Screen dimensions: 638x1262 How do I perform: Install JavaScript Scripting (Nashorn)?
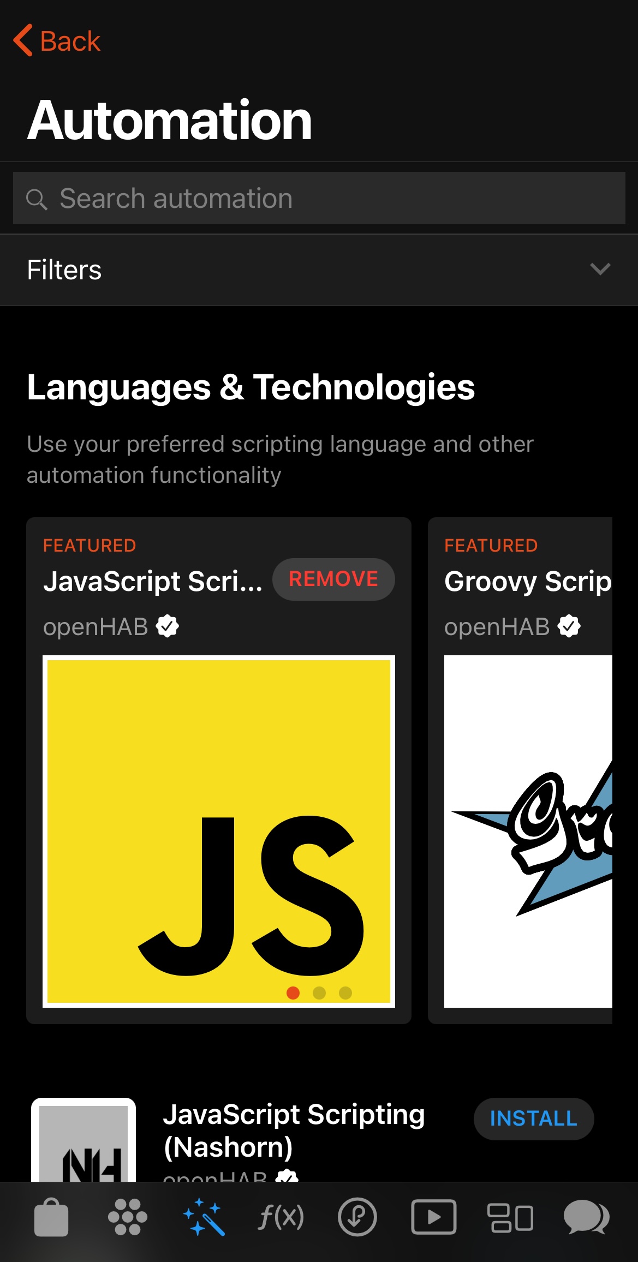[x=533, y=1119]
